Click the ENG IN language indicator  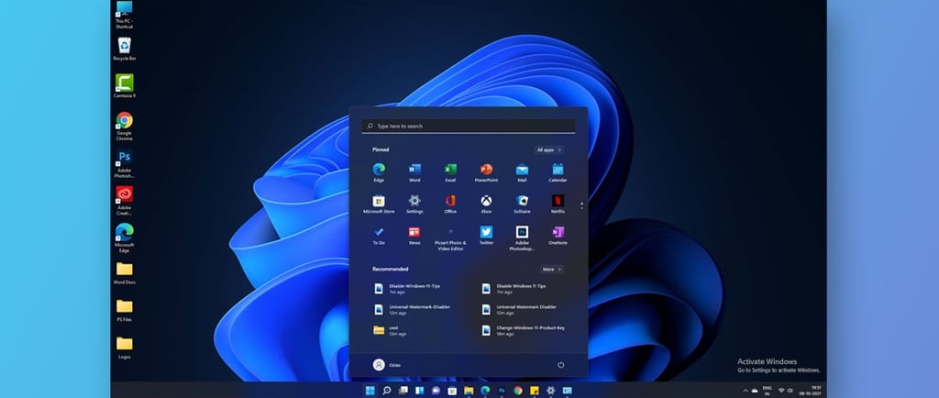click(x=768, y=391)
